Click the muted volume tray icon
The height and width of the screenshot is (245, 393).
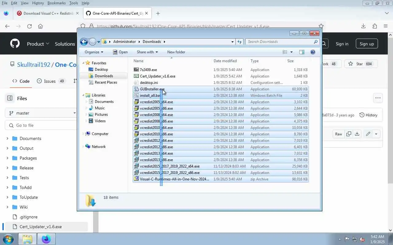click(x=362, y=239)
